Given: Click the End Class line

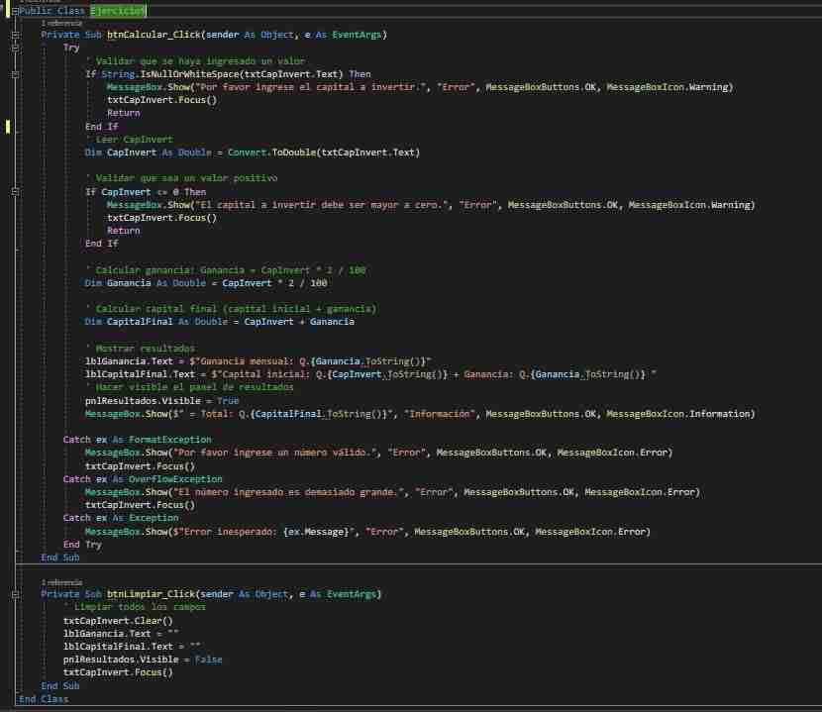Looking at the screenshot, I should pos(44,699).
